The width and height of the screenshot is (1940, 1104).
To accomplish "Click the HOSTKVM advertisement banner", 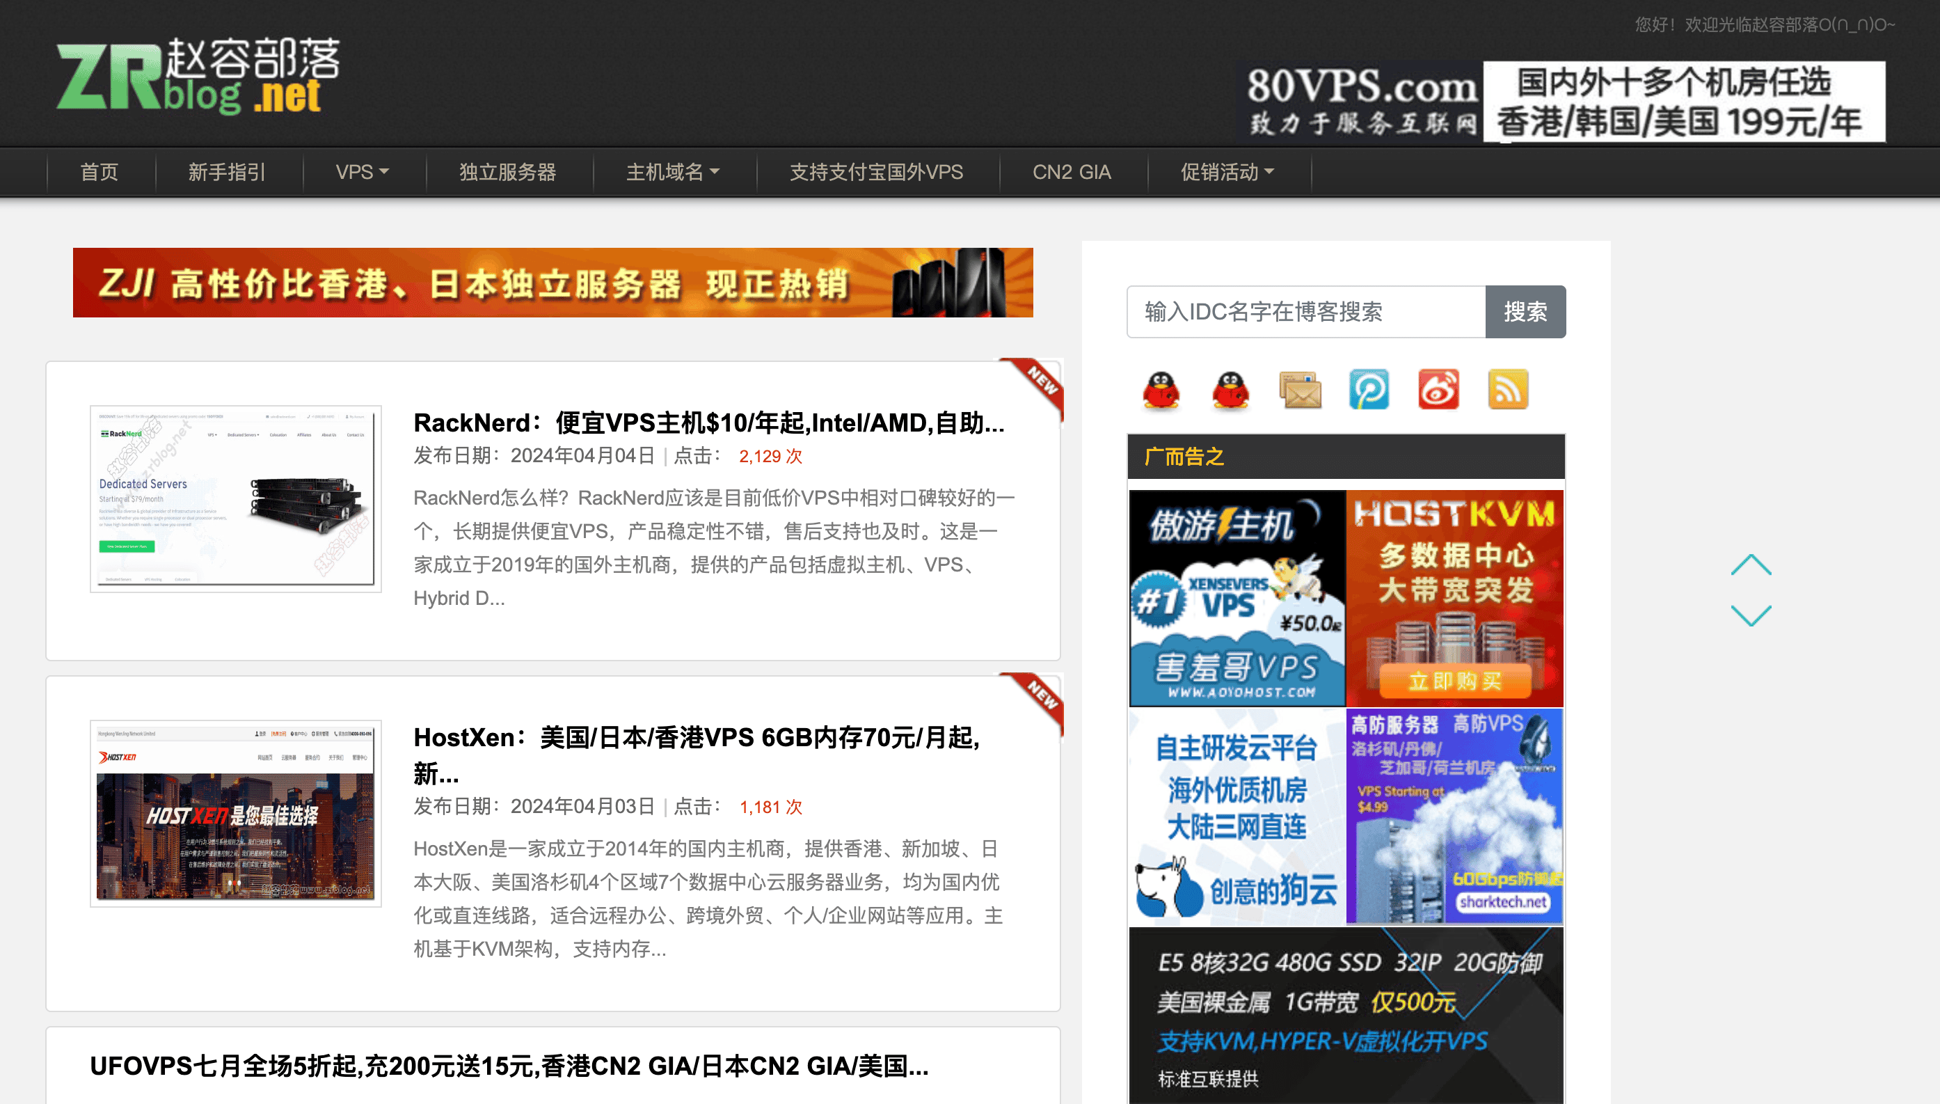I will (1454, 597).
